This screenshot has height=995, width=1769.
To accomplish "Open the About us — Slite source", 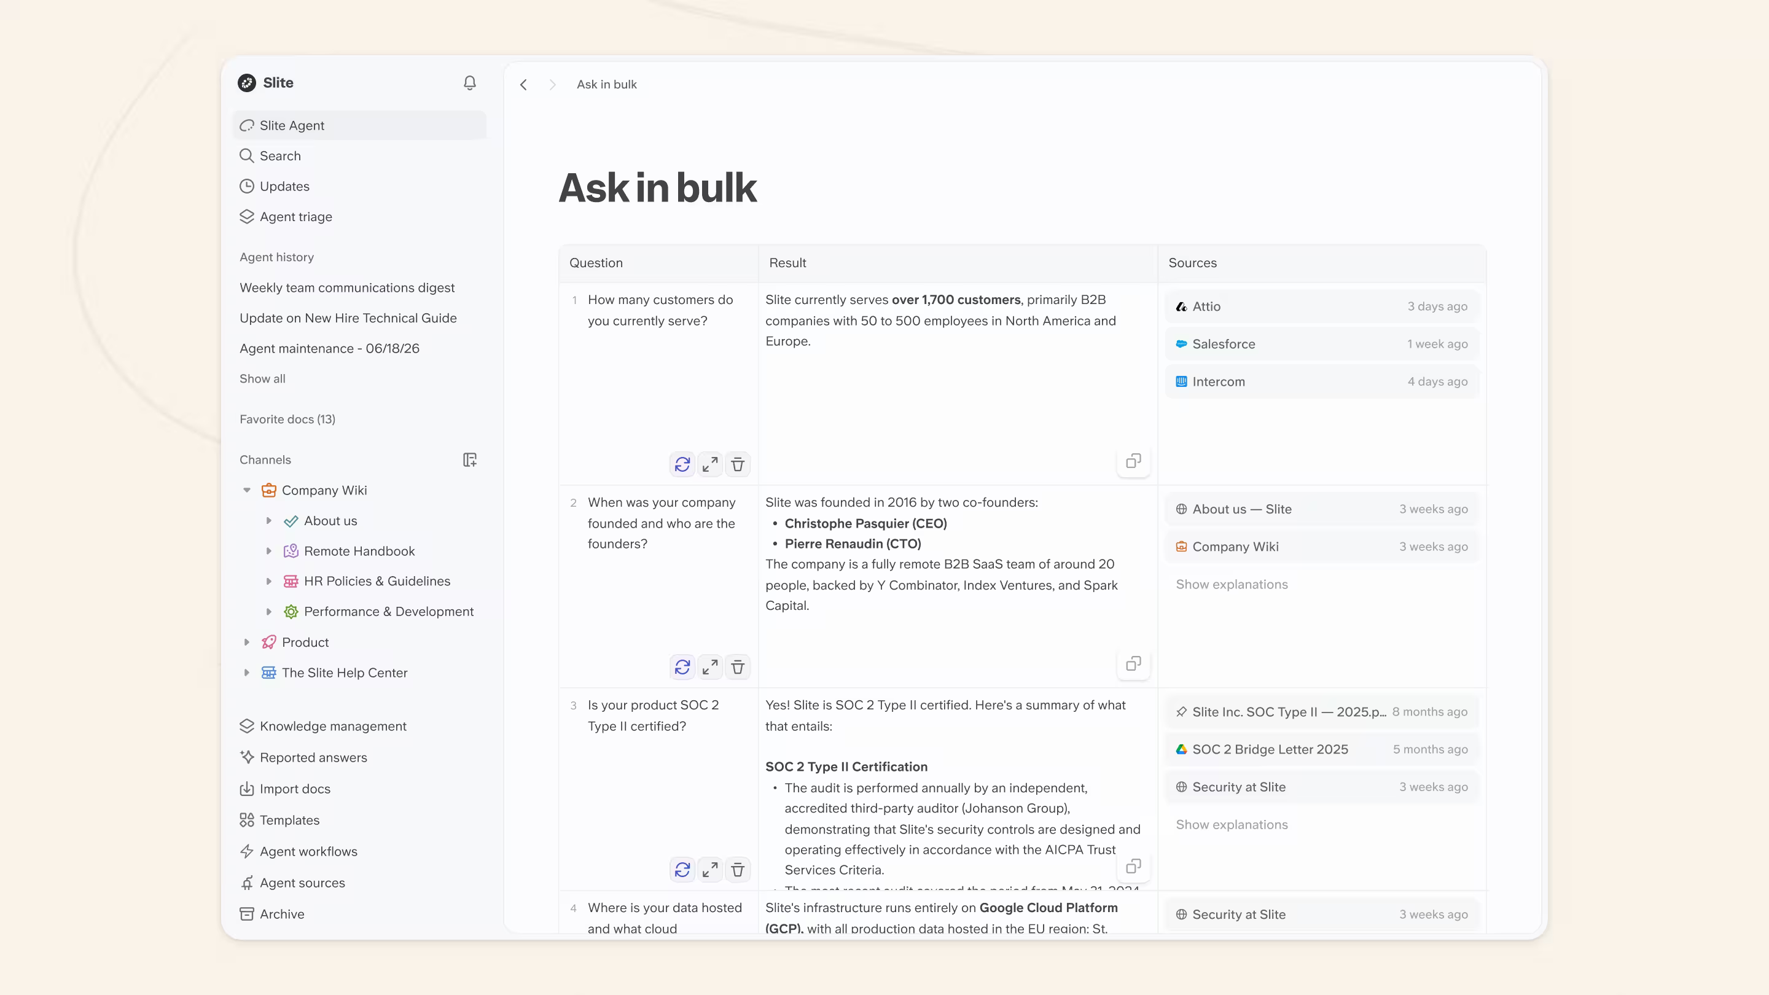I will 1321,510.
